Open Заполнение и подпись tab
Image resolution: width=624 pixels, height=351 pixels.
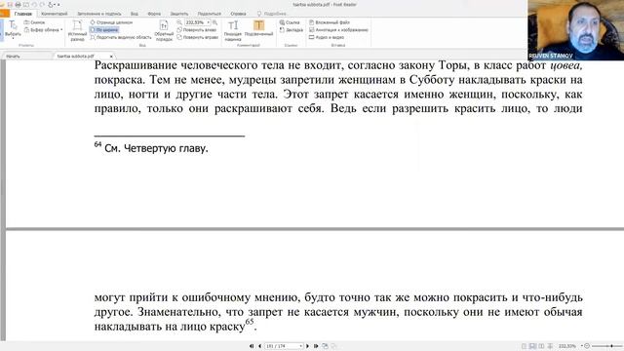pos(99,14)
